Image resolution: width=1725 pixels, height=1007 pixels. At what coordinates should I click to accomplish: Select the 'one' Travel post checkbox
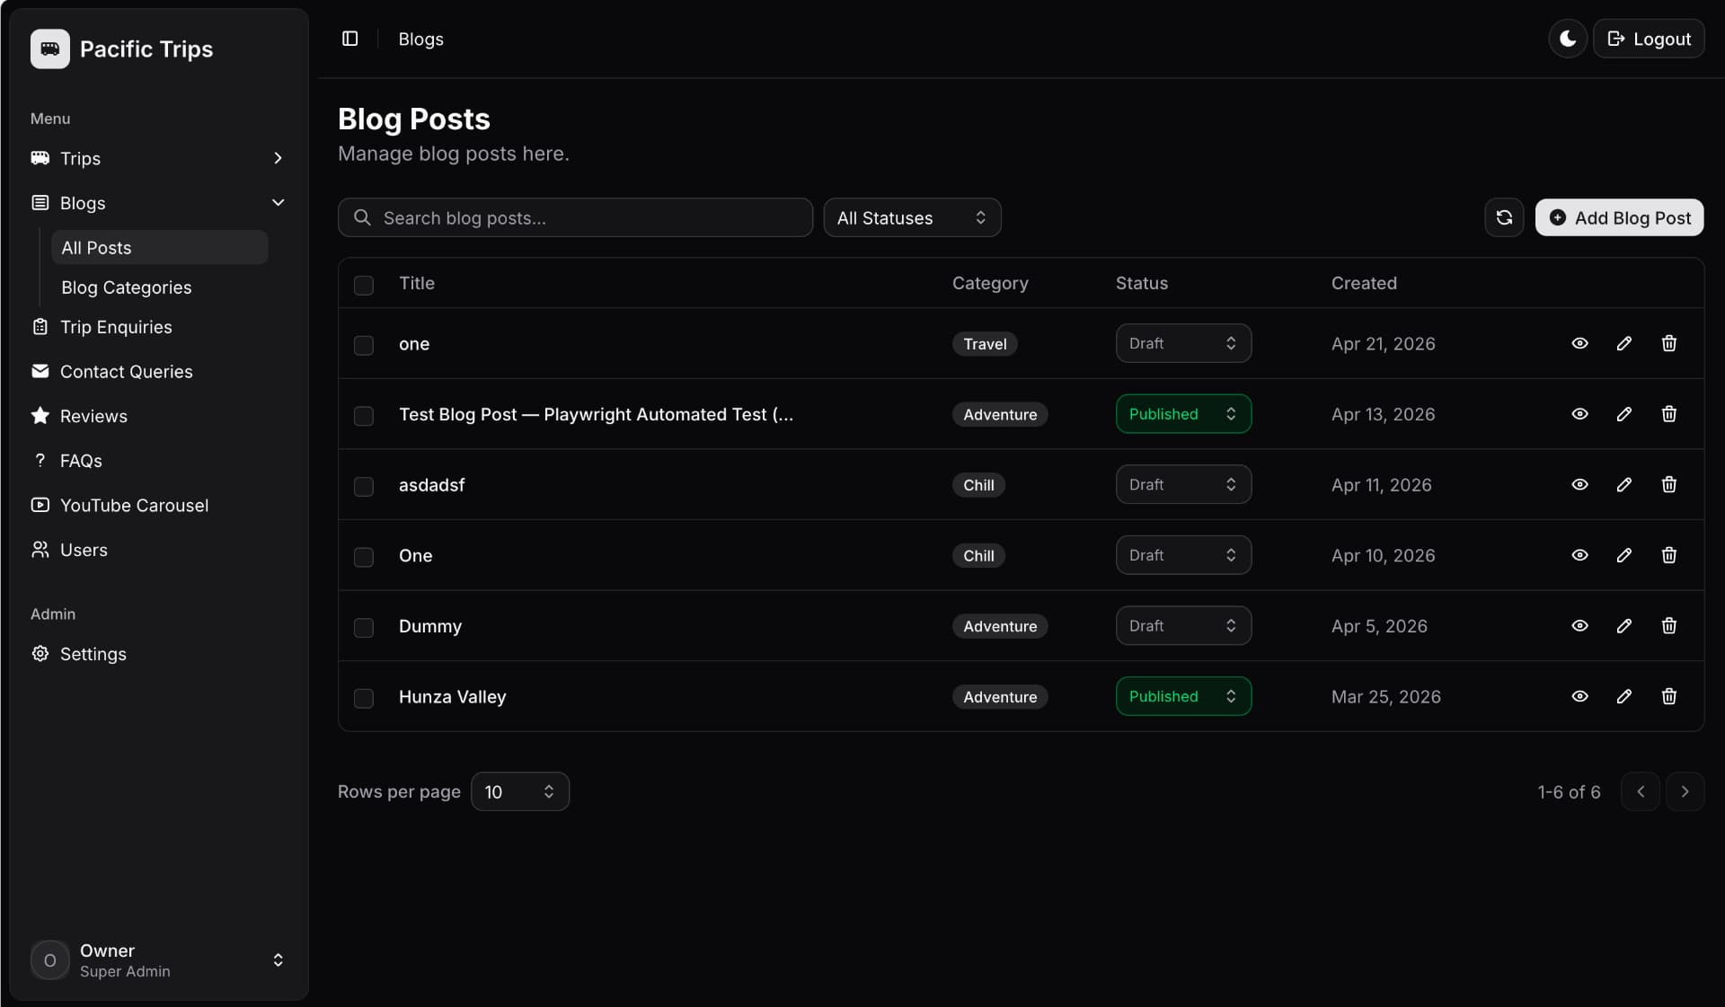point(364,346)
